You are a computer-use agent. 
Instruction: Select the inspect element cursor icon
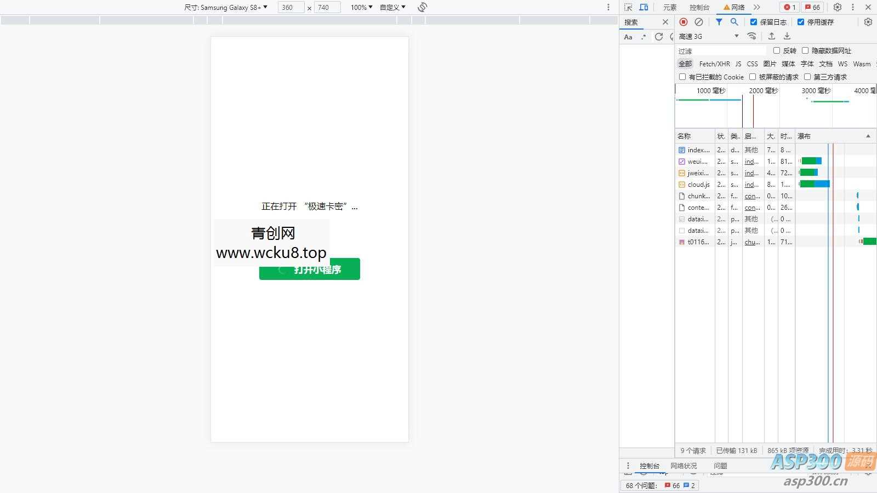tap(629, 7)
